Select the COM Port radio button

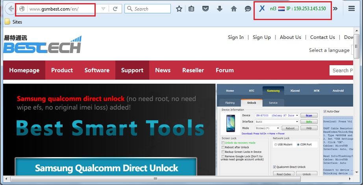tap(298, 145)
